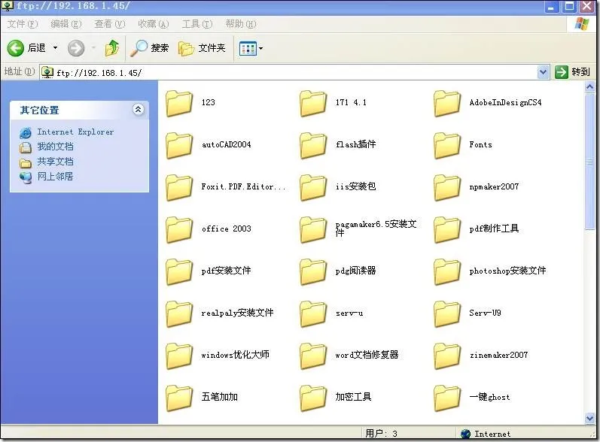Open the 编辑(E) menu
The image size is (600, 442).
[x=66, y=24]
